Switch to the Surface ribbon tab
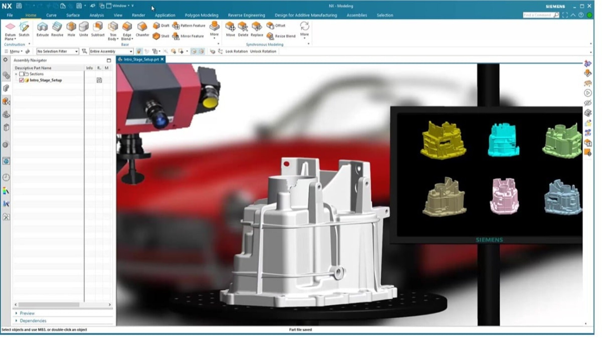This screenshot has height=338, width=602. (73, 15)
